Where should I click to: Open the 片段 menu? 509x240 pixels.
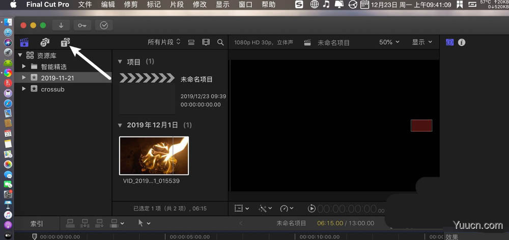click(177, 5)
